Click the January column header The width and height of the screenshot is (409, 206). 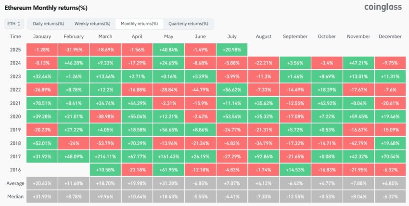42,37
